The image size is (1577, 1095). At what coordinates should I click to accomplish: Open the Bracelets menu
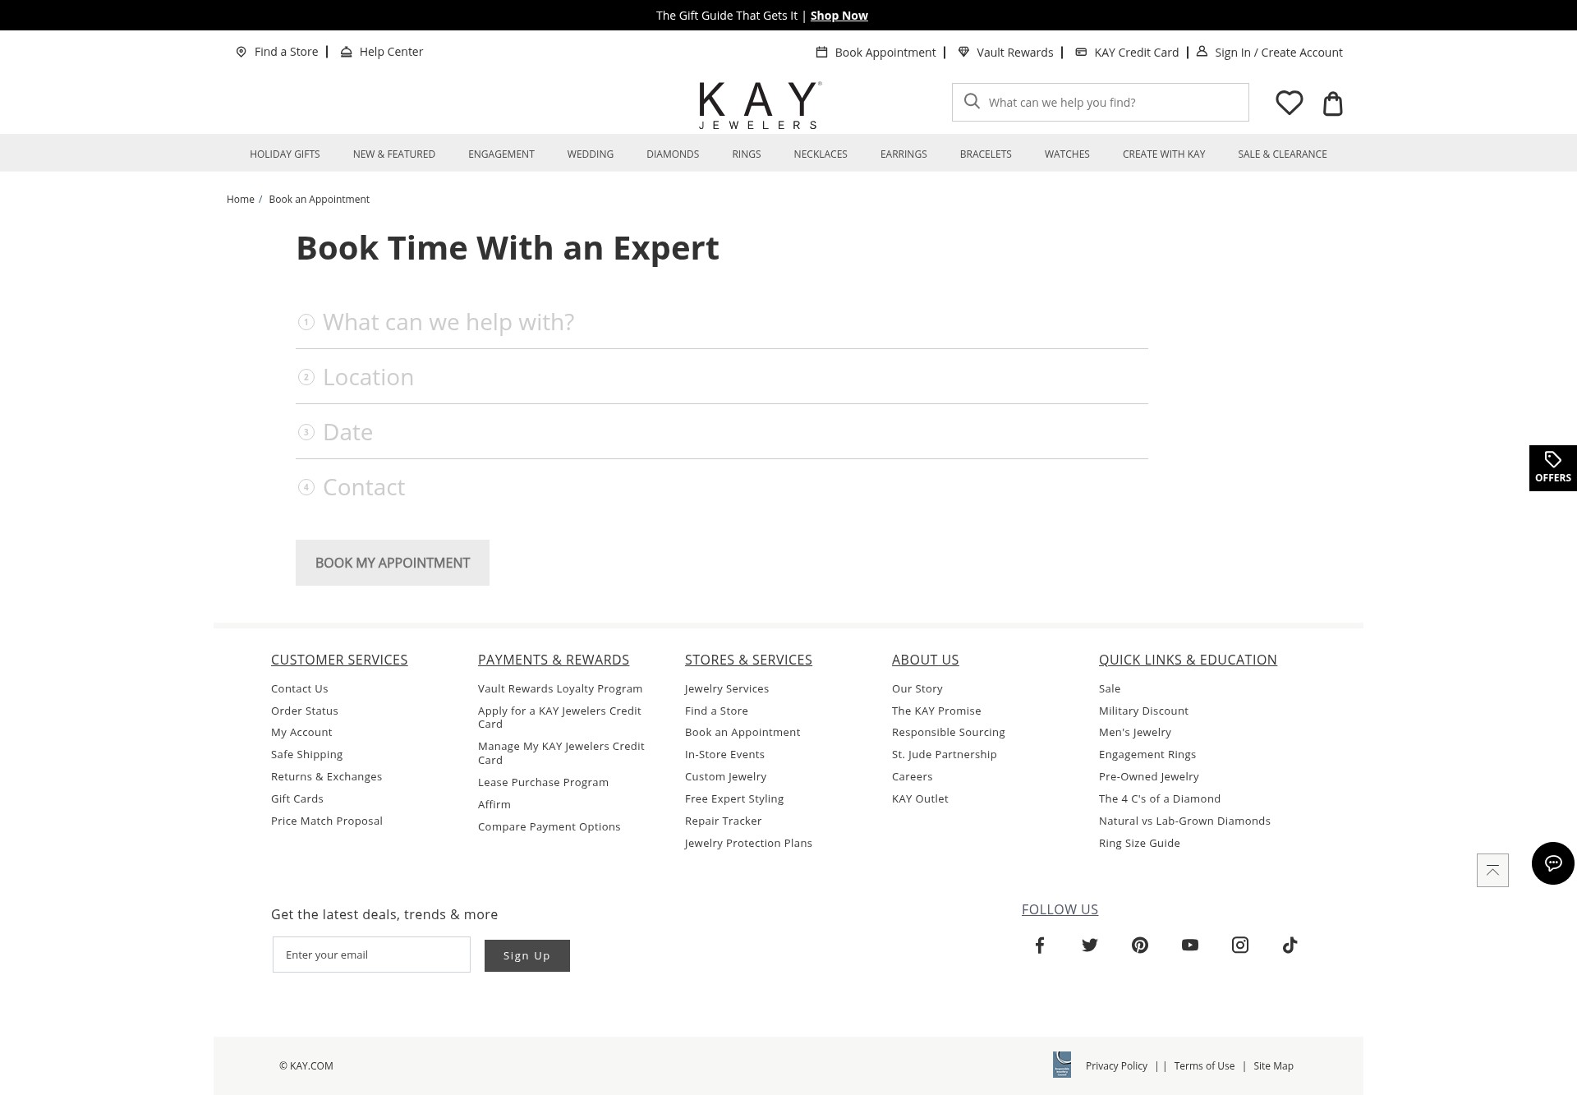tap(986, 154)
